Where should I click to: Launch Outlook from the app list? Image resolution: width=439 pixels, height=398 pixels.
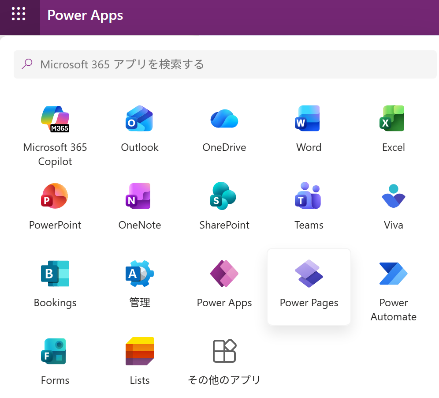point(140,119)
